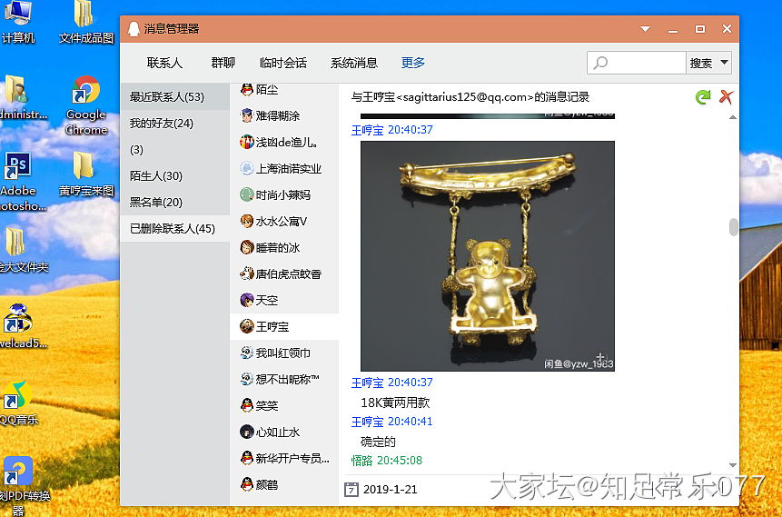Click the red delete records icon
This screenshot has height=517, width=782.
click(726, 97)
